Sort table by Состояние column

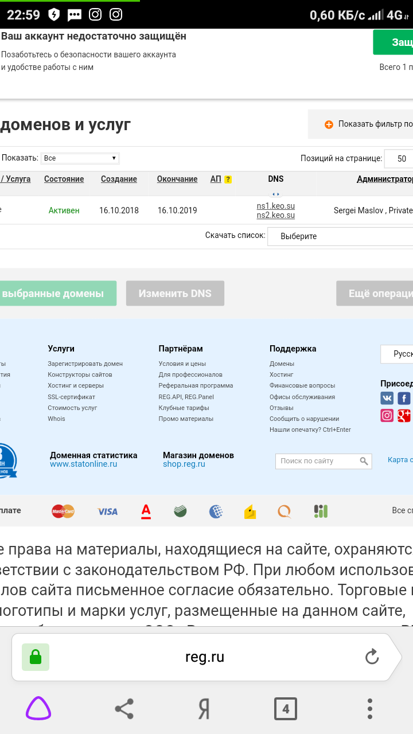[64, 179]
